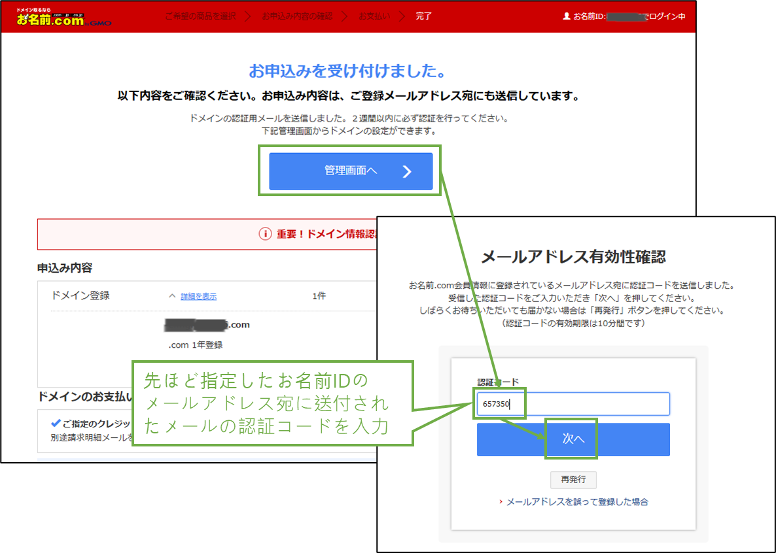Click the 申込み内容 section heading
This screenshot has height=553, width=776.
click(x=65, y=268)
